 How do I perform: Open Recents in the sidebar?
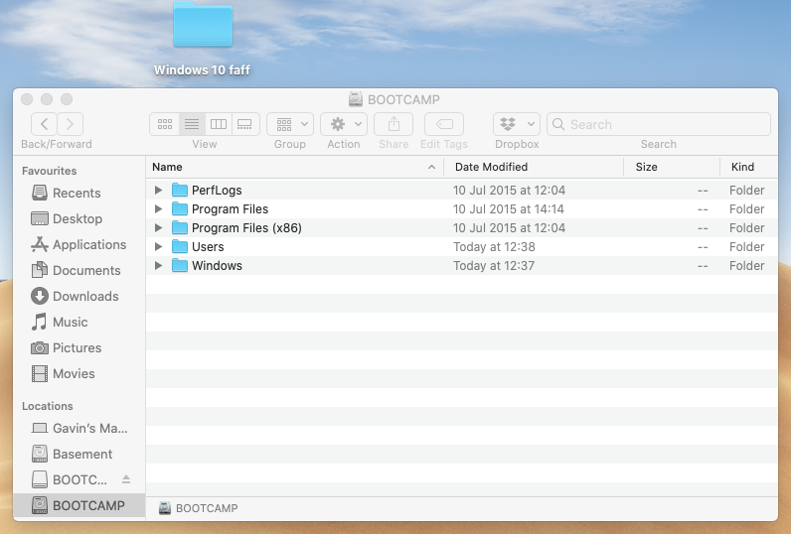pos(79,193)
